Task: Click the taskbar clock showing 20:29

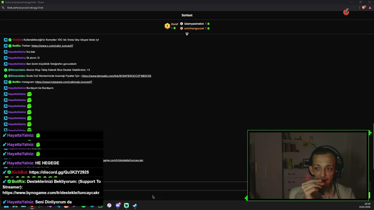Action: [x=367, y=204]
